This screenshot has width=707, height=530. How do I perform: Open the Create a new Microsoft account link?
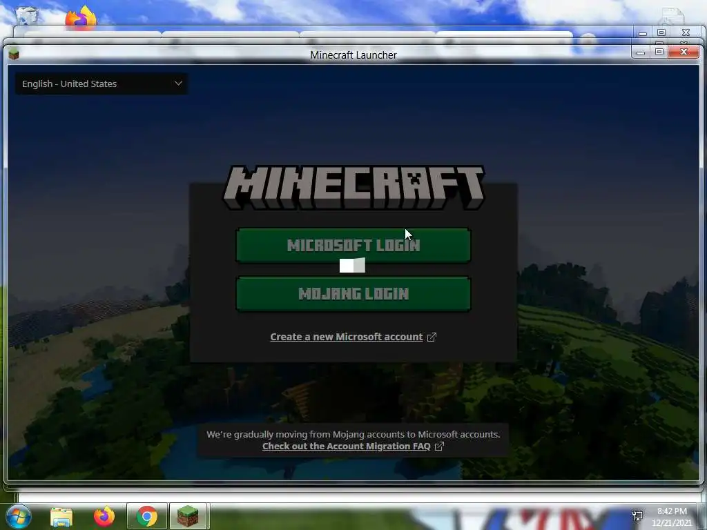347,337
